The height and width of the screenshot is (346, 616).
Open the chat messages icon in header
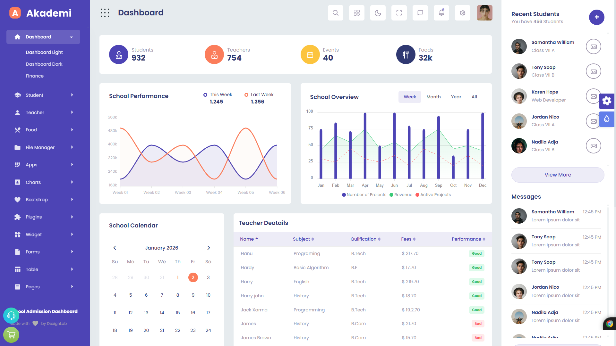point(420,13)
